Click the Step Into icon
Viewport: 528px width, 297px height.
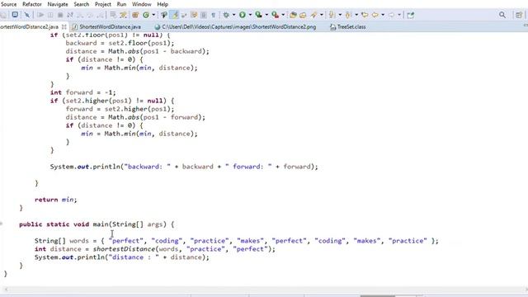80,15
